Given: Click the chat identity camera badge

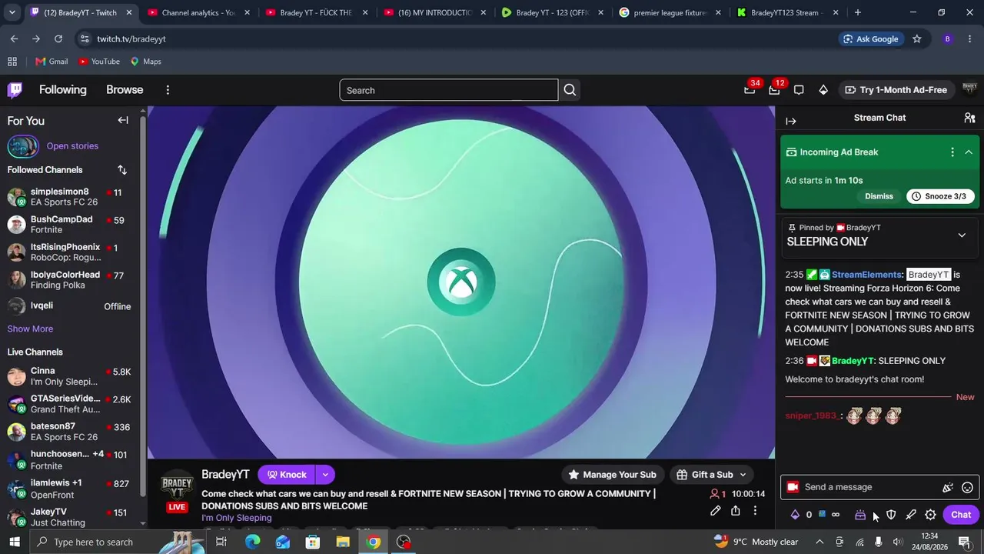Looking at the screenshot, I should click(793, 487).
